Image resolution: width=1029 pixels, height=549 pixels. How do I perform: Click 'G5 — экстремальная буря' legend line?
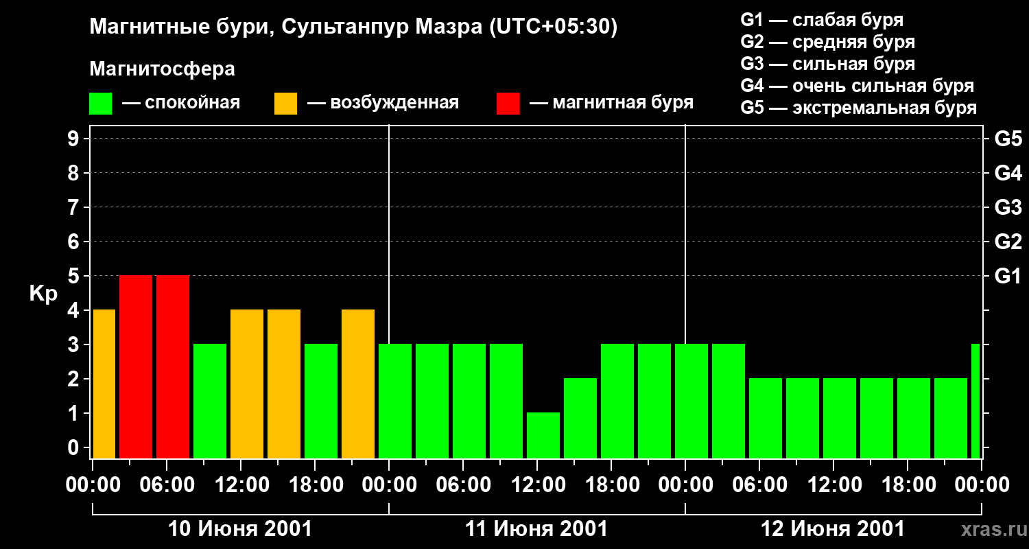click(x=859, y=108)
